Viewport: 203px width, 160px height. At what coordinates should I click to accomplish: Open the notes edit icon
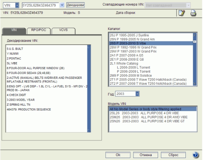point(181,13)
